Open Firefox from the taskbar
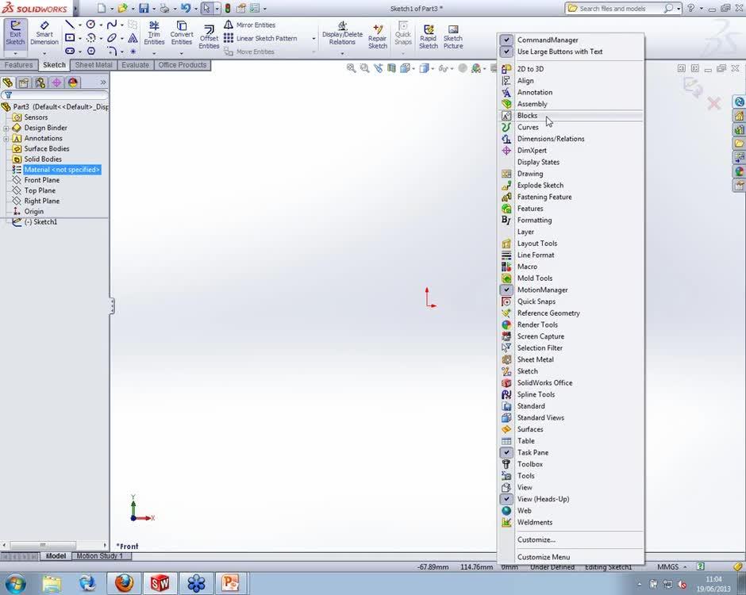Viewport: 746px width, 595px height. click(x=125, y=583)
